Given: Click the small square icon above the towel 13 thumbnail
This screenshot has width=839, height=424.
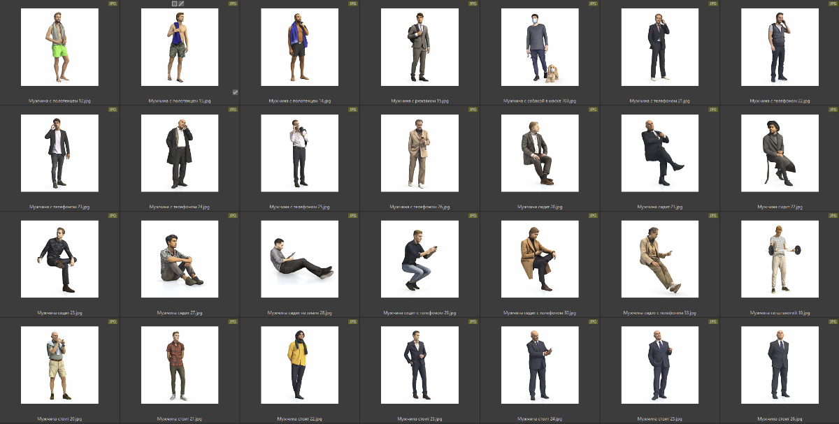Looking at the screenshot, I should coord(175,3).
